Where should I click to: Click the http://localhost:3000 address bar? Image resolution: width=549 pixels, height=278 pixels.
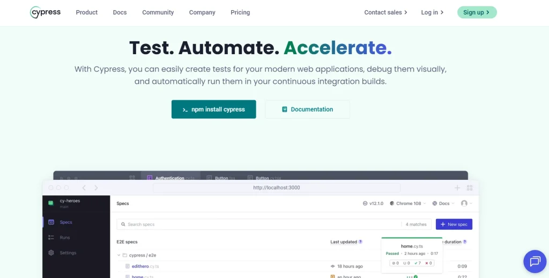pyautogui.click(x=277, y=188)
